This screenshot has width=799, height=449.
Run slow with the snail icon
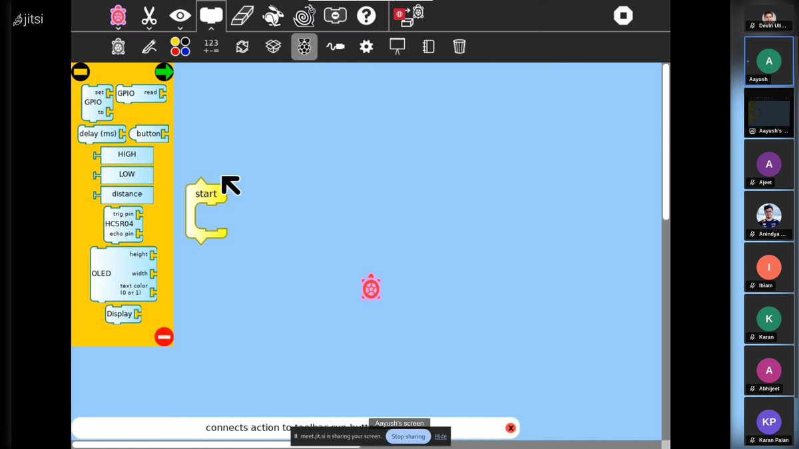pyautogui.click(x=304, y=15)
